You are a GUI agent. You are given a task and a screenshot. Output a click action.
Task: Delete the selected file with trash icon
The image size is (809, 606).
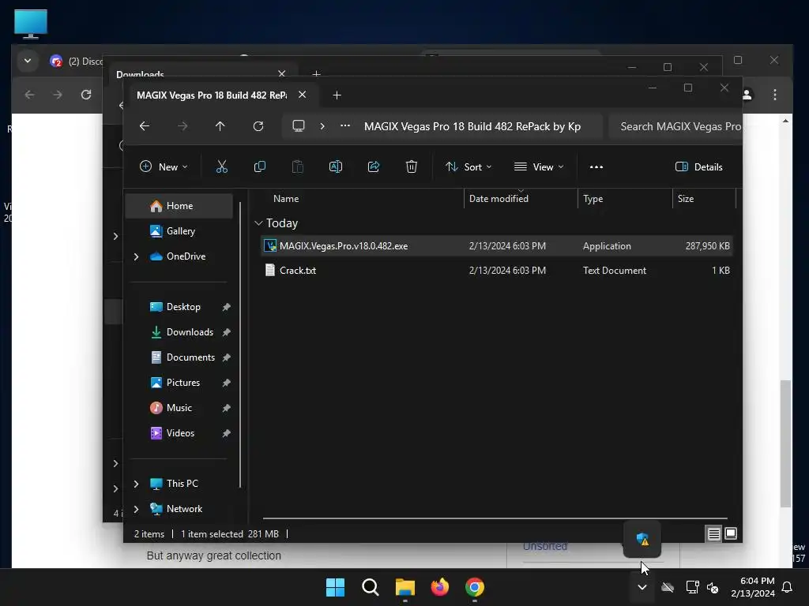[411, 167]
